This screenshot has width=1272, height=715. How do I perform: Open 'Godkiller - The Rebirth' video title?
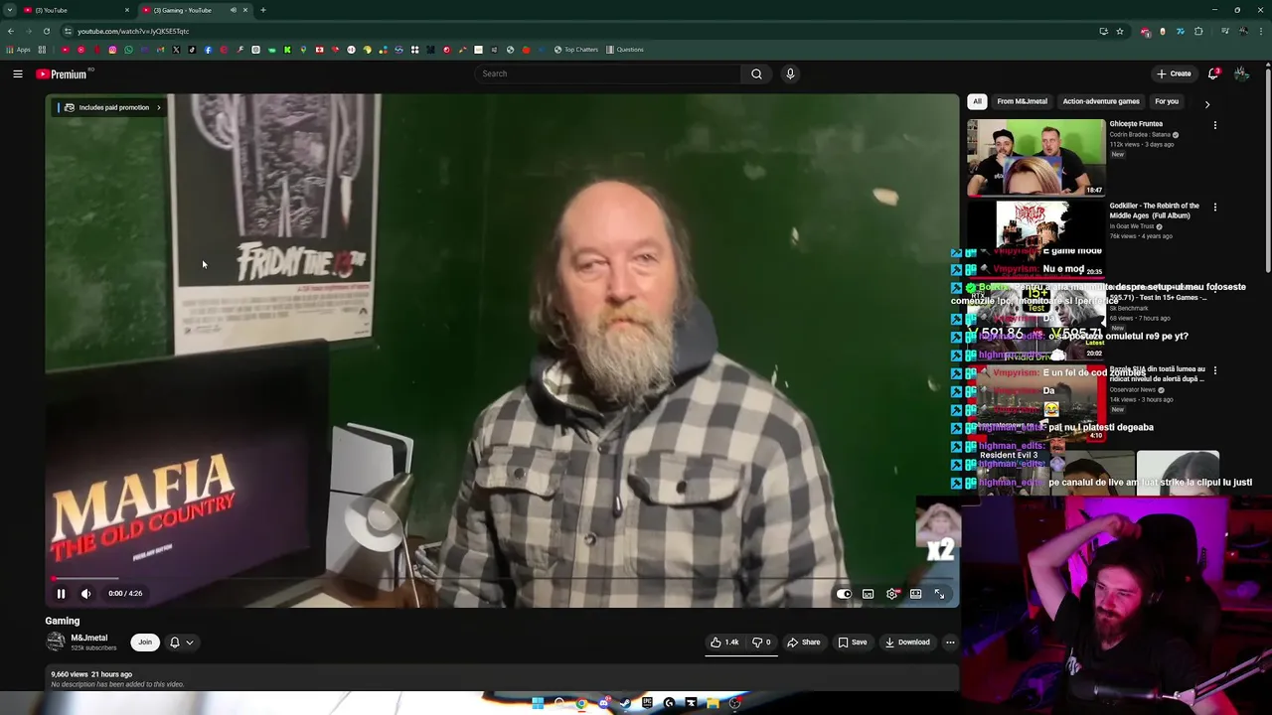[1154, 211]
